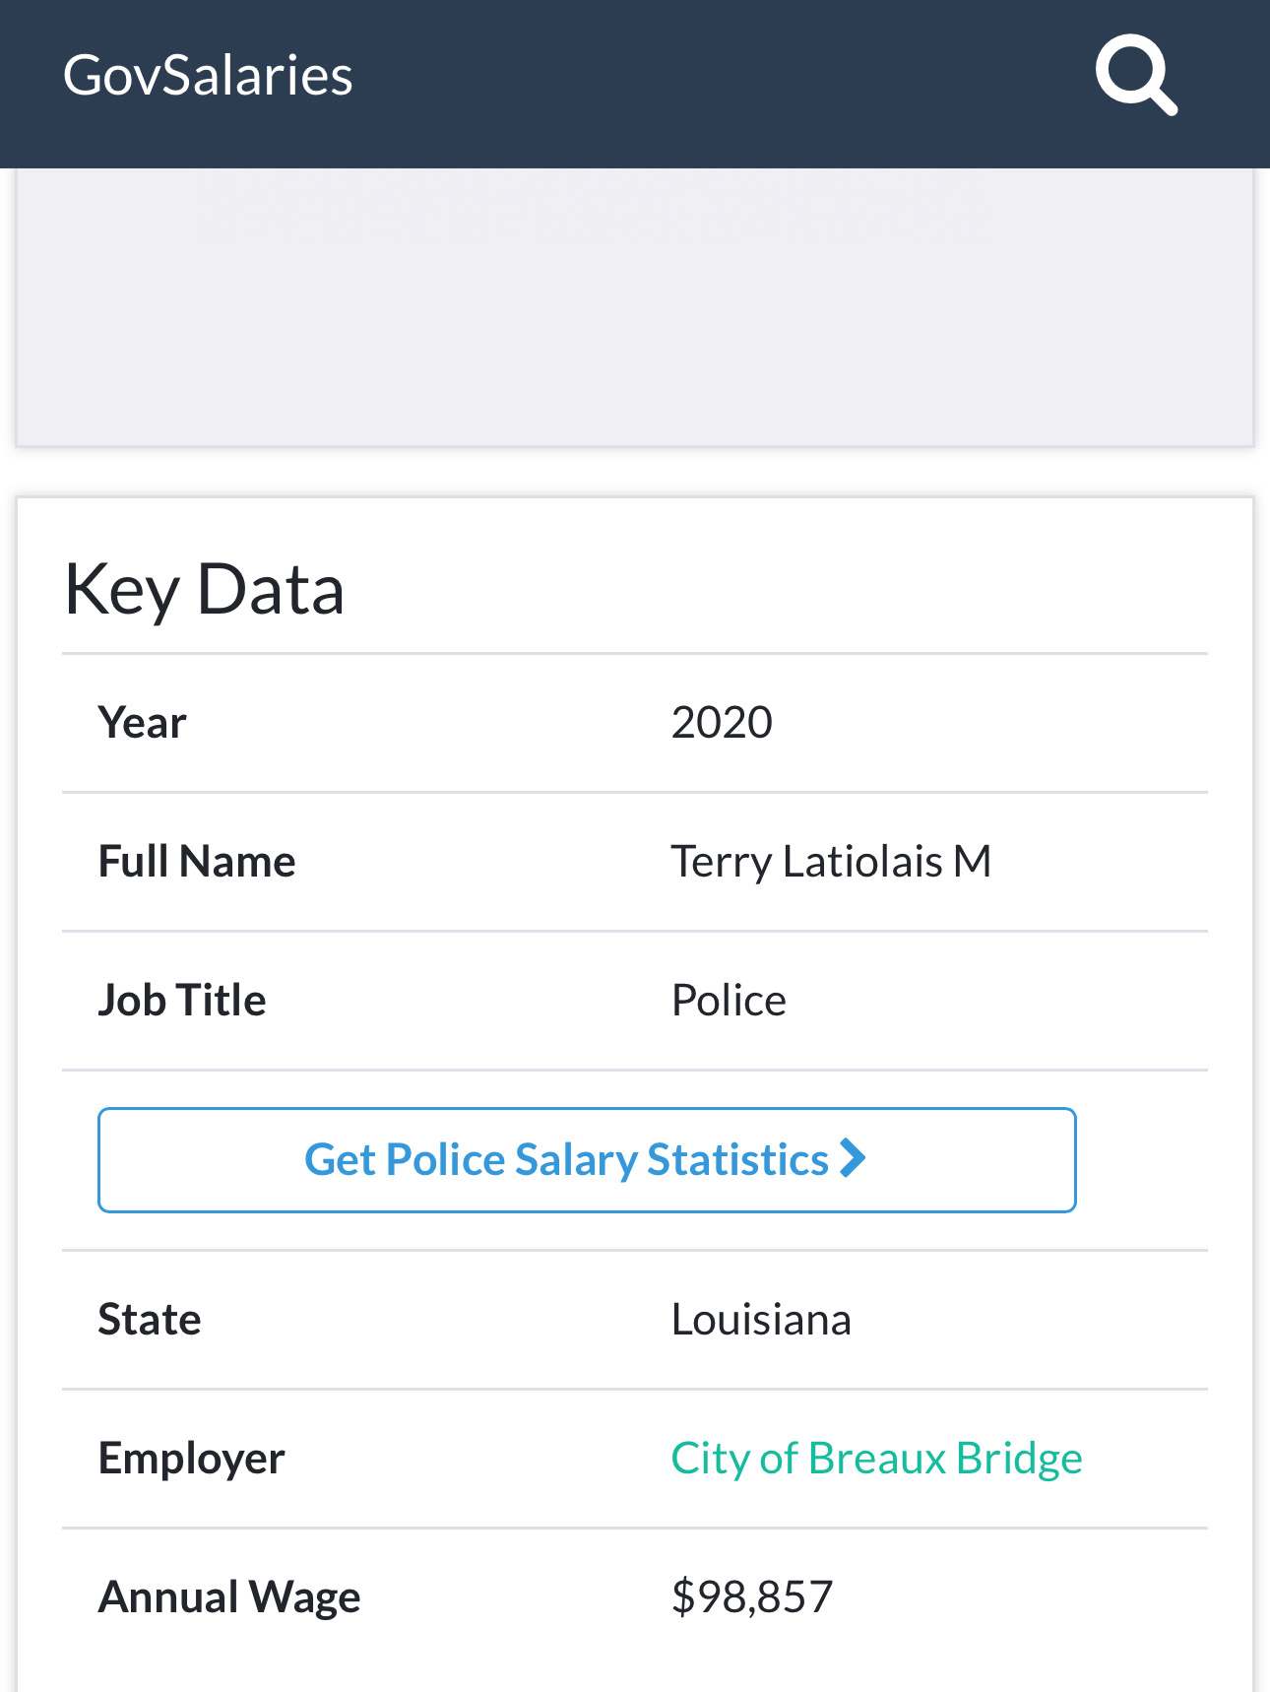Select the name Terry Latiolais M
The image size is (1270, 1692).
coord(831,862)
